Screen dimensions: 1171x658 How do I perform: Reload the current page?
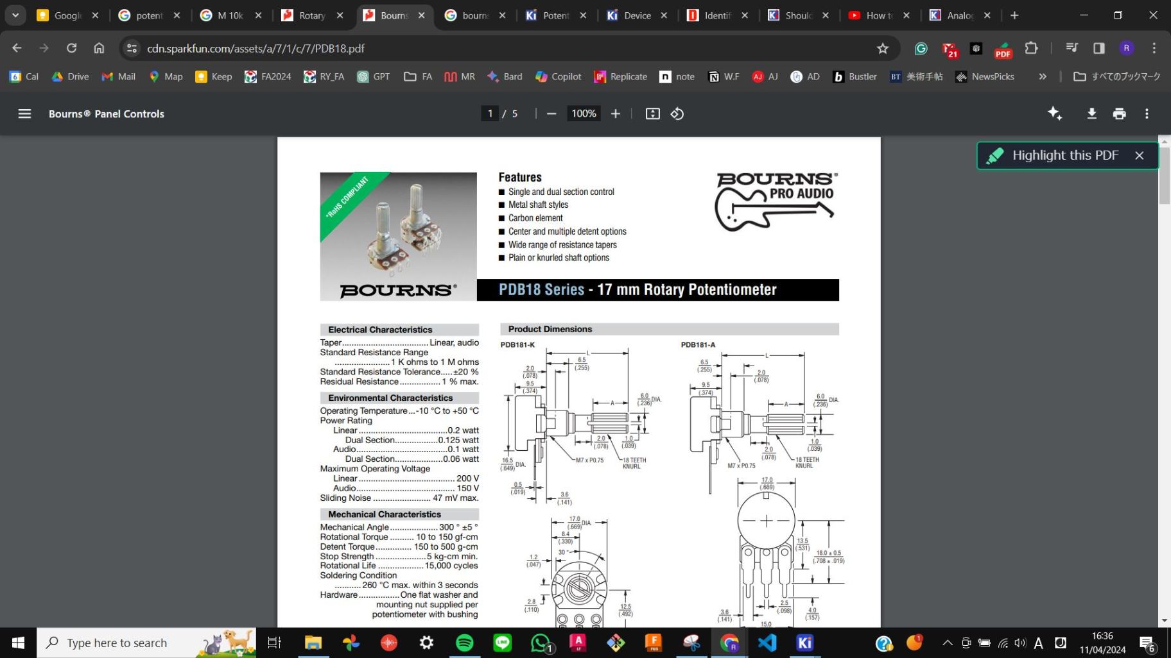(72, 48)
